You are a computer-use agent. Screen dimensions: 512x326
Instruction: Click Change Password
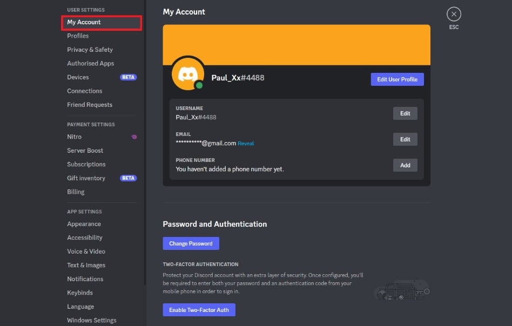191,243
